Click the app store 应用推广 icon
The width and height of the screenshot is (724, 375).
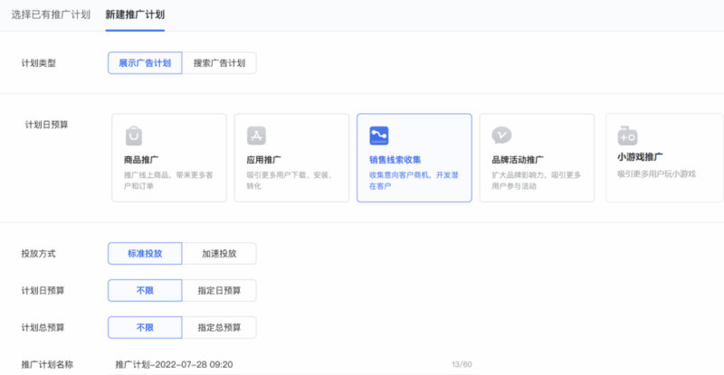click(x=256, y=136)
